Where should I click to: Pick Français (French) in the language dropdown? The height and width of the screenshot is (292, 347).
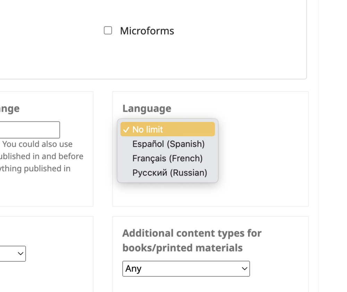point(167,158)
